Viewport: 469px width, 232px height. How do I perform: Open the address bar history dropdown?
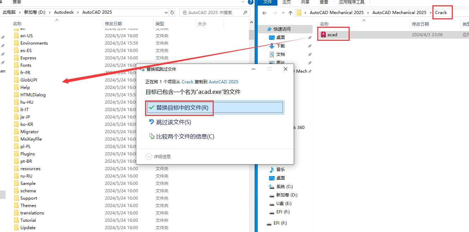[x=165, y=12]
